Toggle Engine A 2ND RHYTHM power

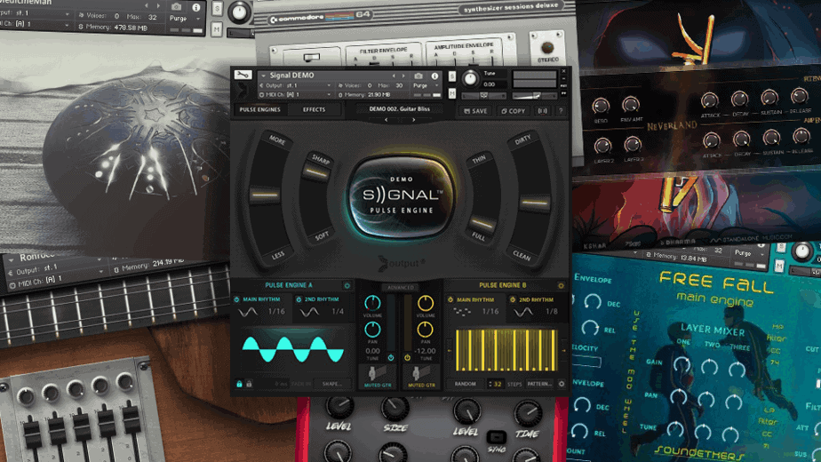[299, 299]
